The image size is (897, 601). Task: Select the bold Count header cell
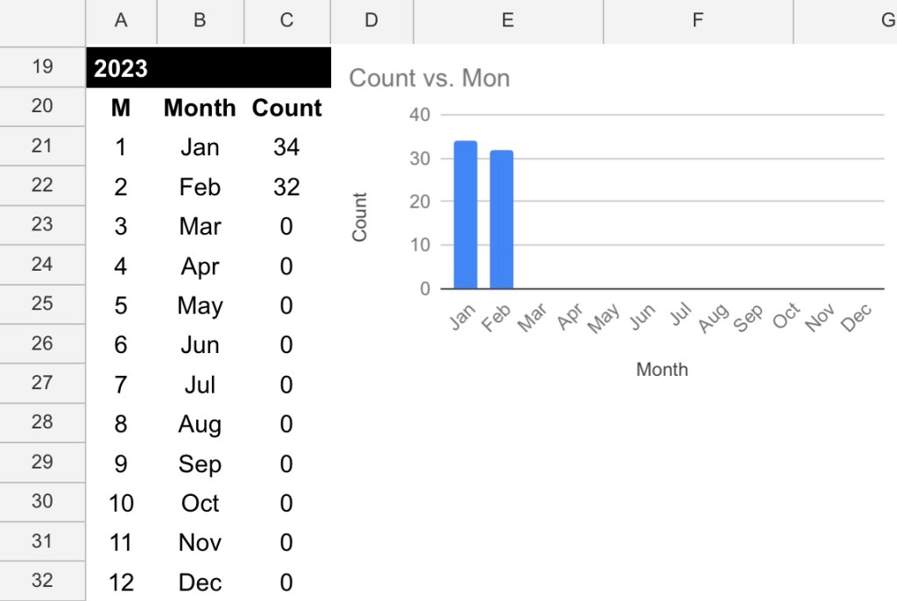click(x=286, y=108)
